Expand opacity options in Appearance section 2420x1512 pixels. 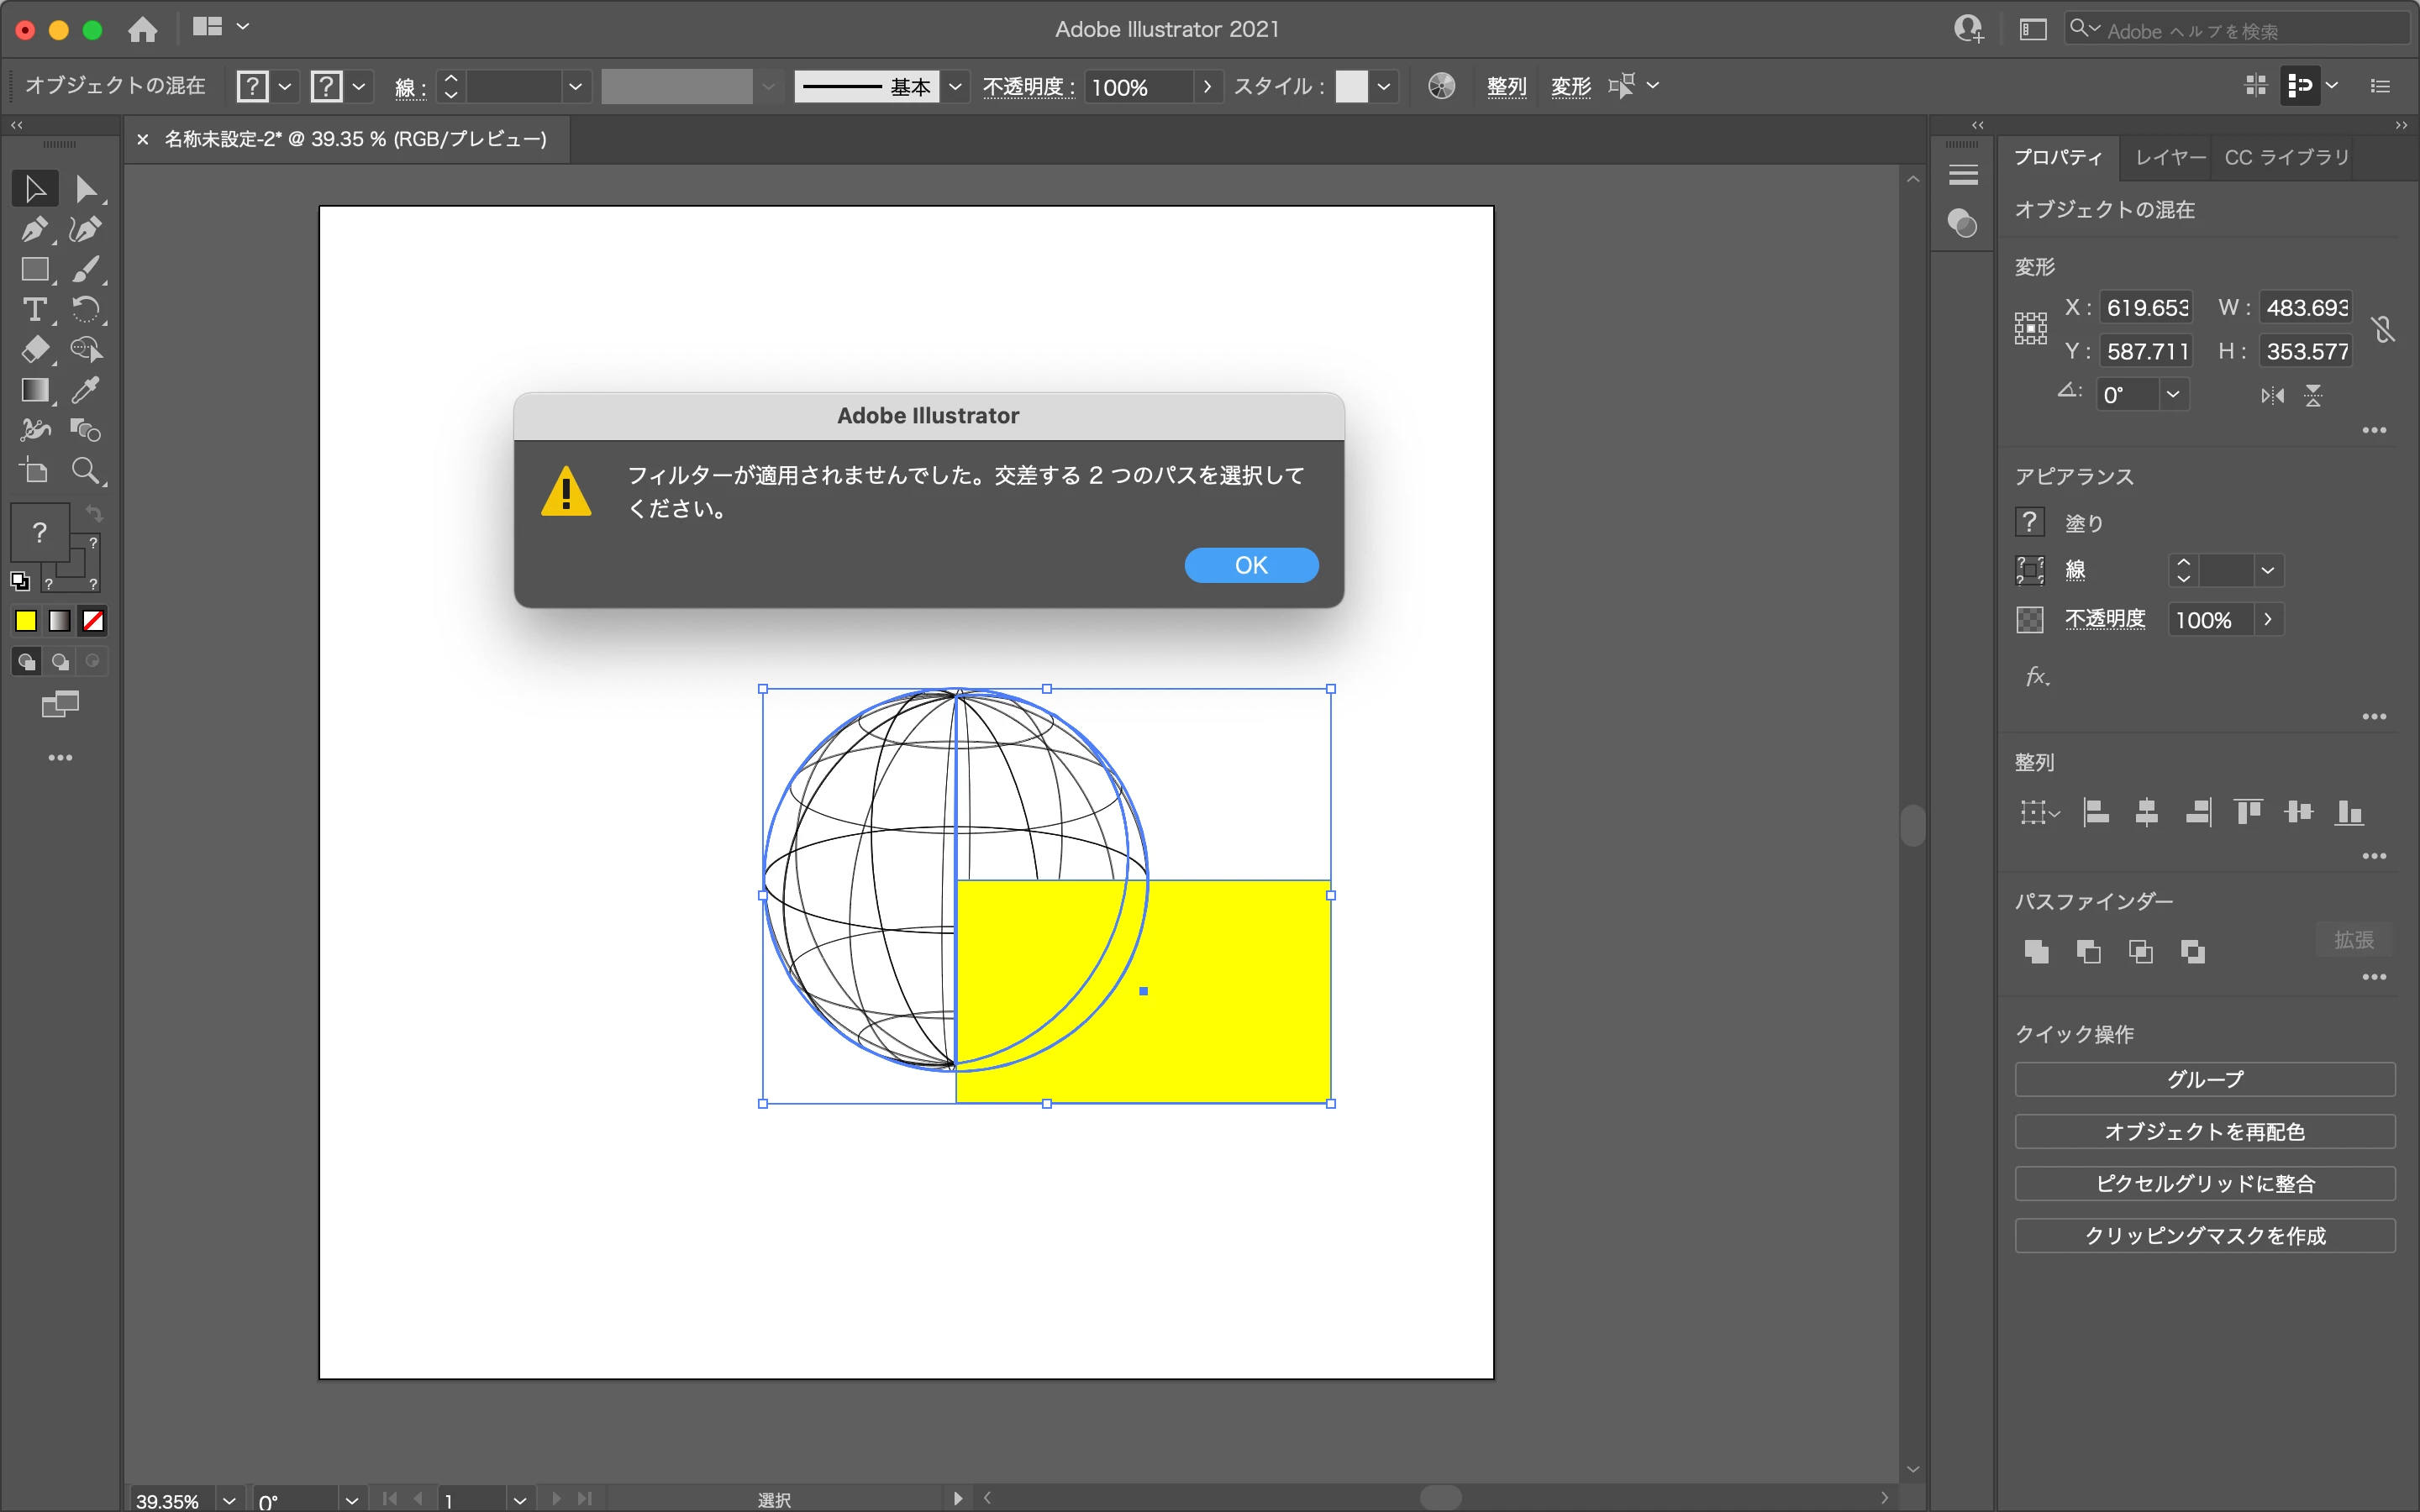(x=2268, y=620)
